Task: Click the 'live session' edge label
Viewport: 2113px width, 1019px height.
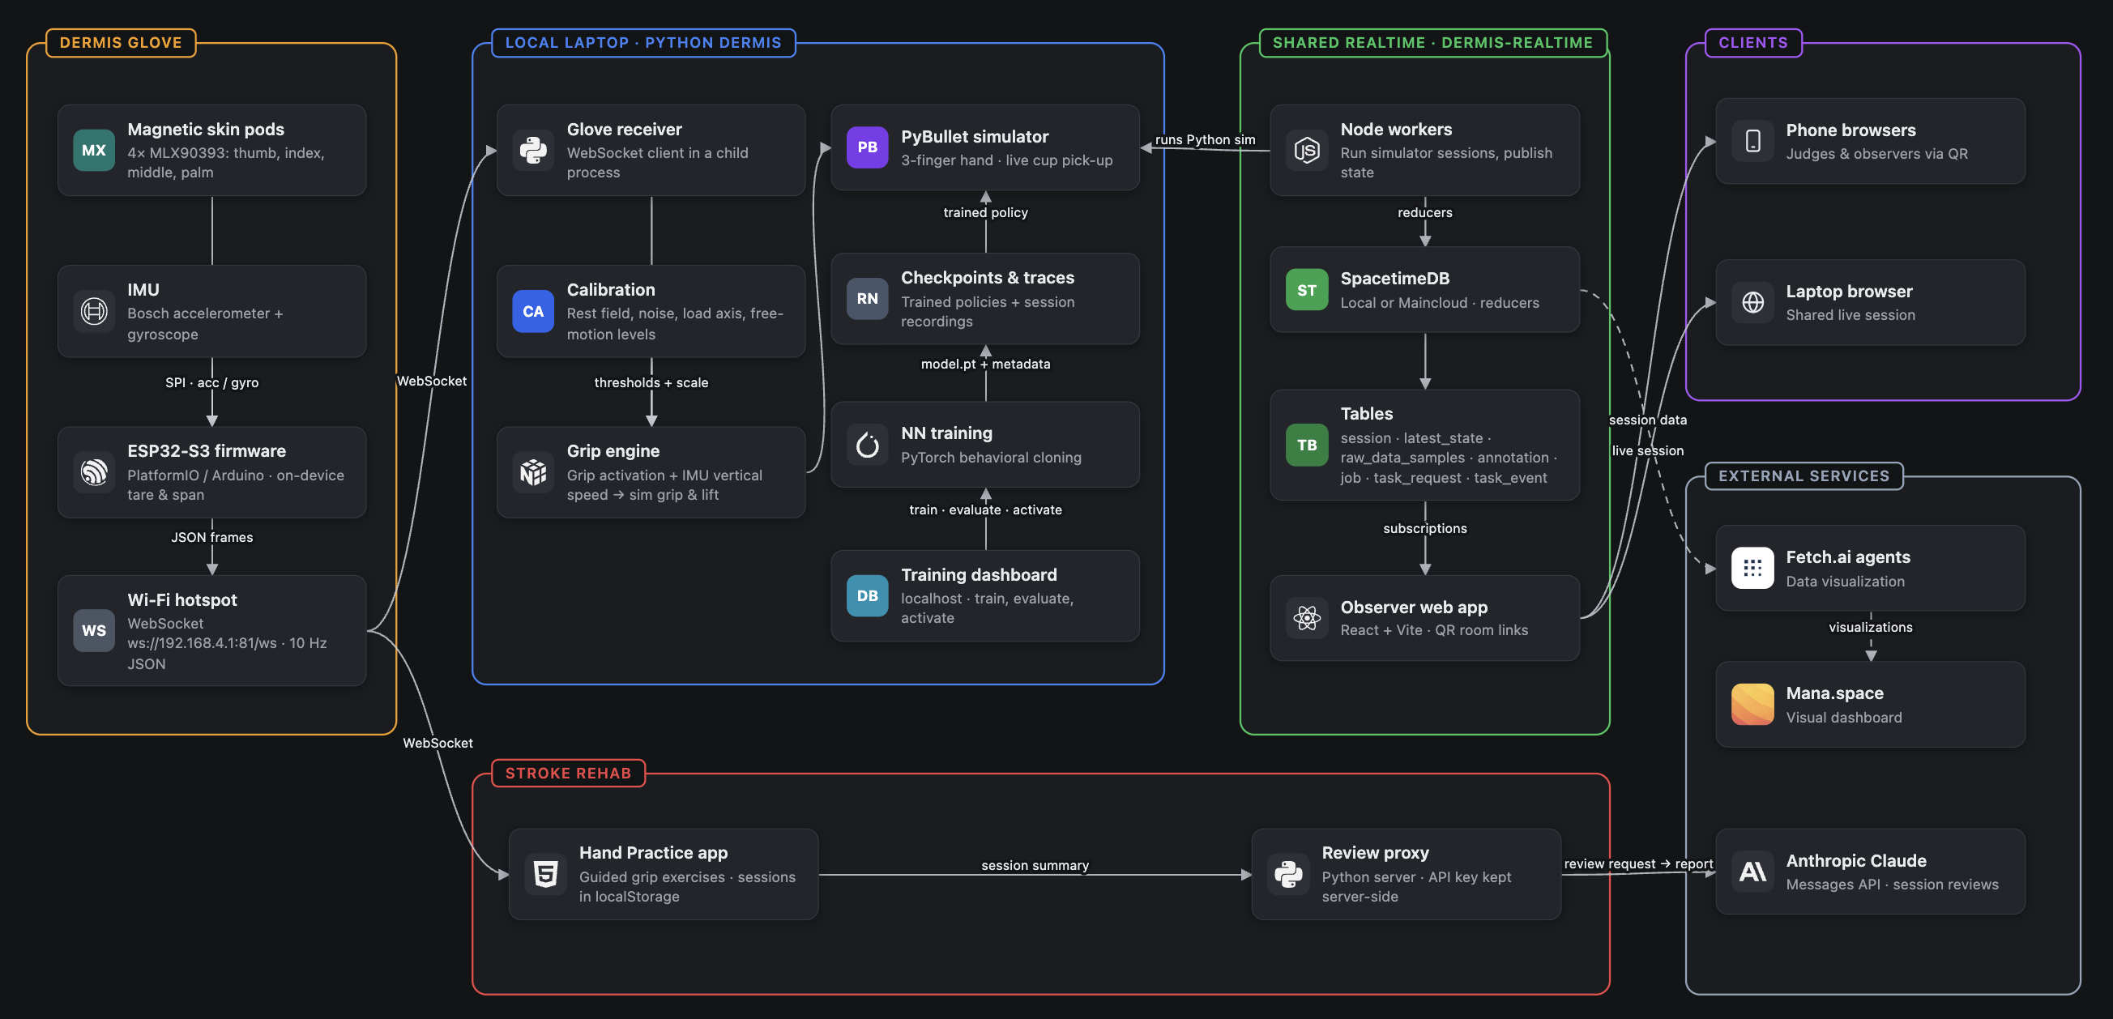Action: point(1647,451)
